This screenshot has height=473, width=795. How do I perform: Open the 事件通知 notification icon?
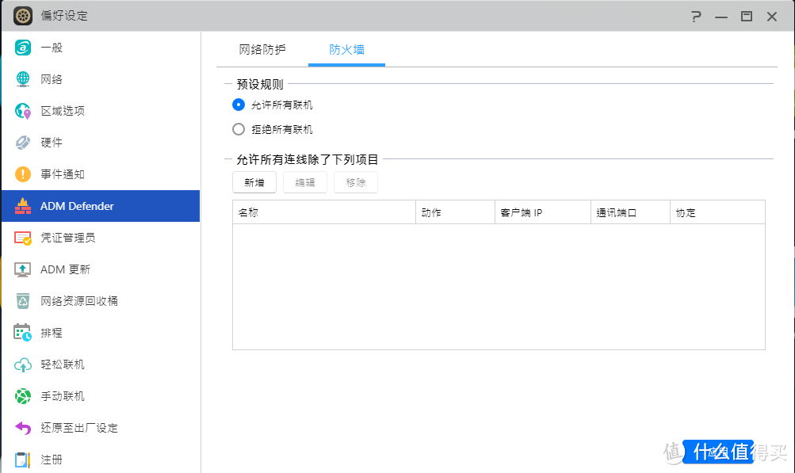[x=23, y=174]
